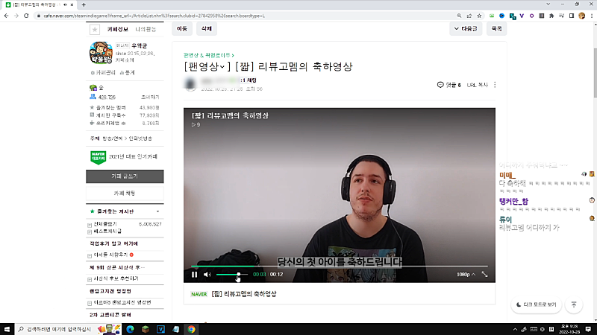
Task: Open Microsoft Edge from the taskbar
Action: coord(130,329)
